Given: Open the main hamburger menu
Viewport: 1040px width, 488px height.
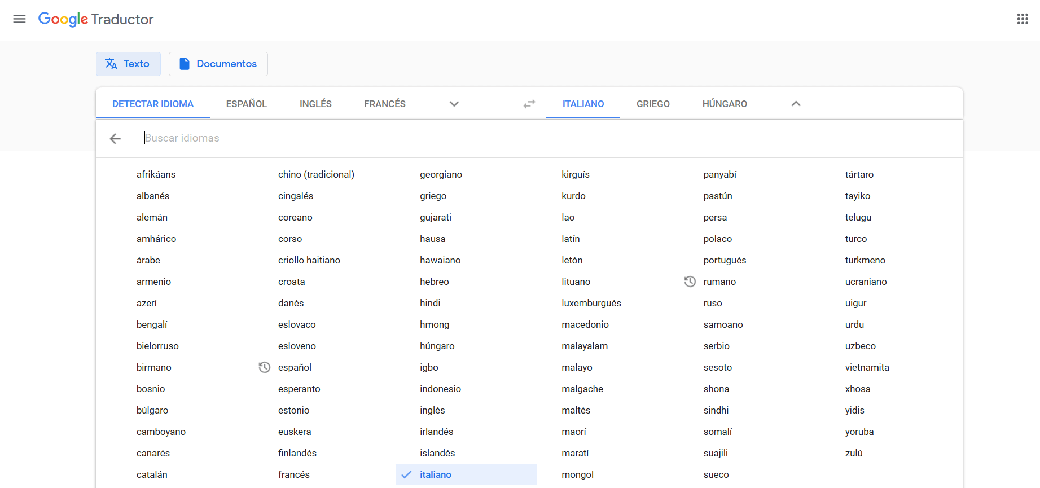Looking at the screenshot, I should coord(19,19).
